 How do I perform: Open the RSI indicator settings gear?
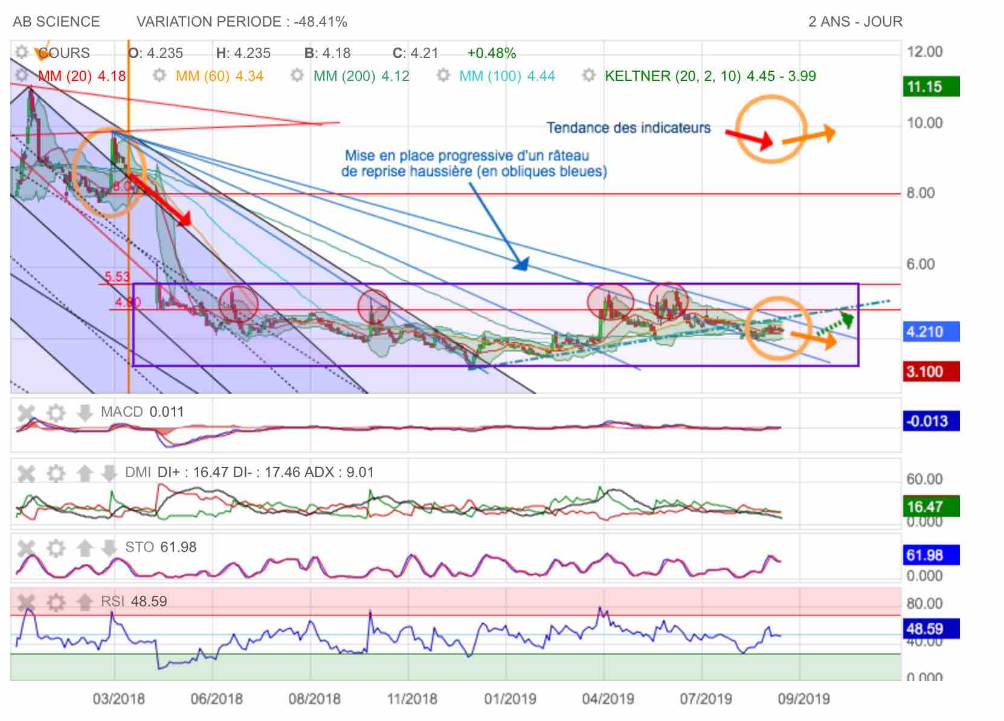coord(56,602)
